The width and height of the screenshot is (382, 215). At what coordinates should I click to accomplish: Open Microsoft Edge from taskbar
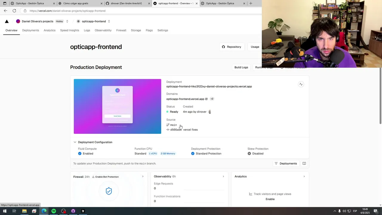tap(44, 211)
